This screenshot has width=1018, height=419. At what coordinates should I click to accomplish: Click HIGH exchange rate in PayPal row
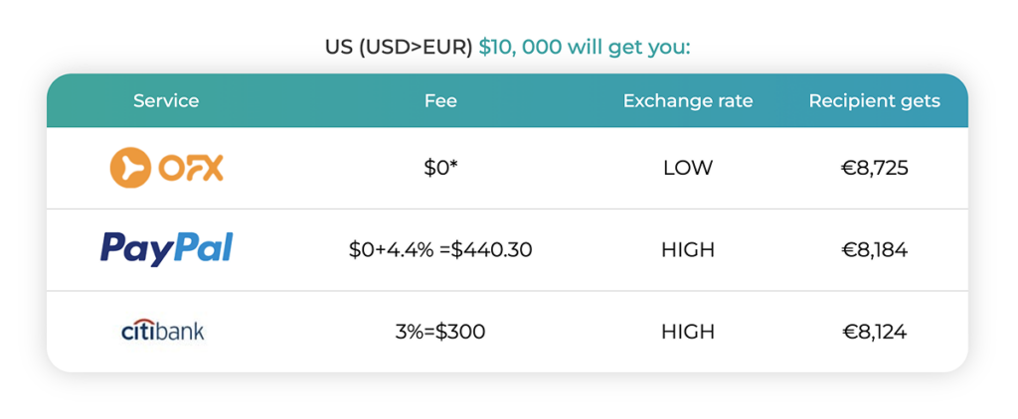pos(688,250)
